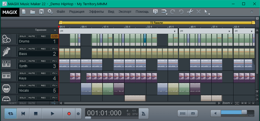The width and height of the screenshot is (260, 121).
Task: Click the Bass guitar track icon
Action: click(x=6, y=51)
